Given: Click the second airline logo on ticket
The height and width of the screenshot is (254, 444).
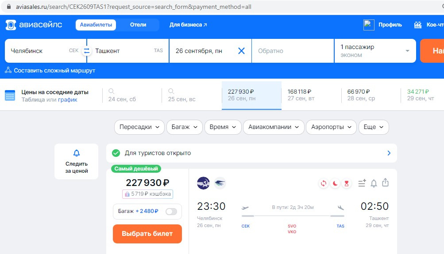Looking at the screenshot, I should tap(220, 183).
